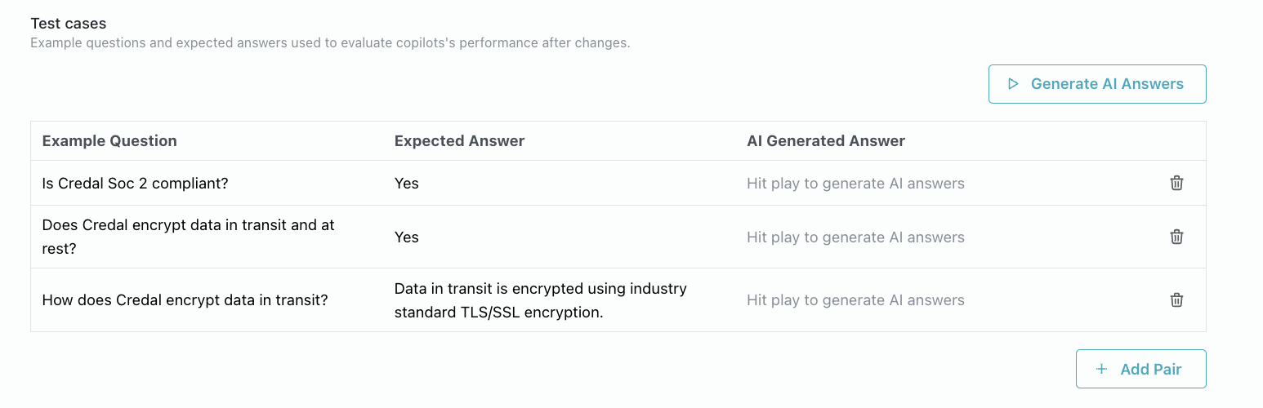The image size is (1263, 408).
Task: Edit the 'Yes' answer for Soc 2 question
Action: 406,184
